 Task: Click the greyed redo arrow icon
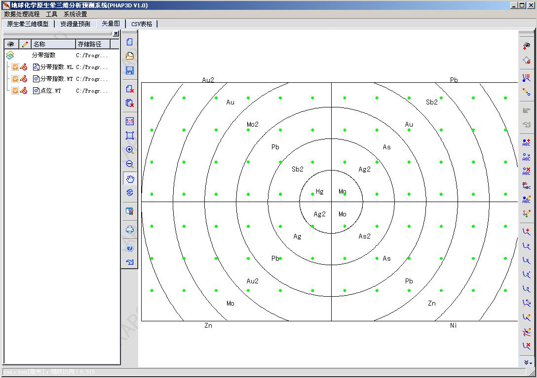526,125
